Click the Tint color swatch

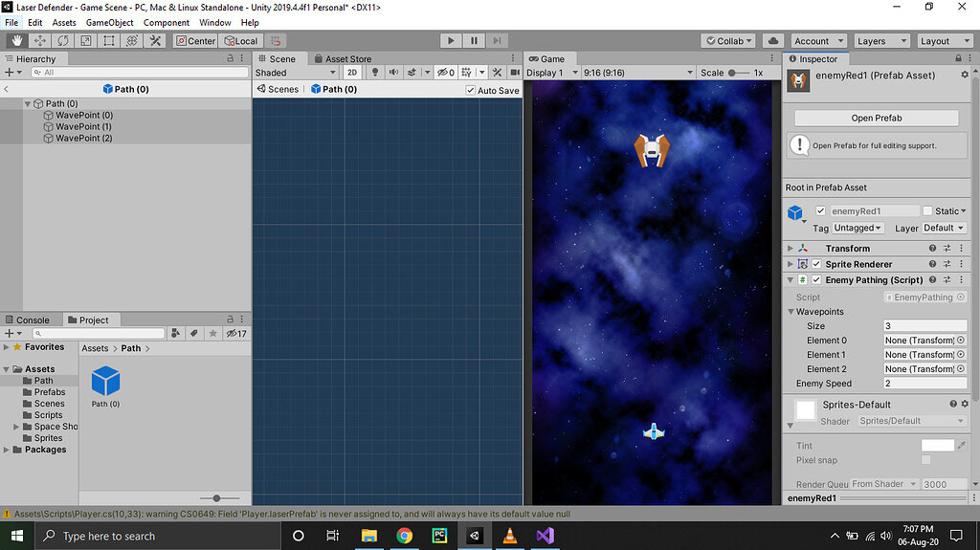click(937, 446)
